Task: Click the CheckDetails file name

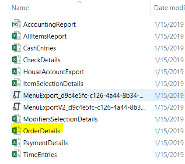Action: [x=42, y=60]
